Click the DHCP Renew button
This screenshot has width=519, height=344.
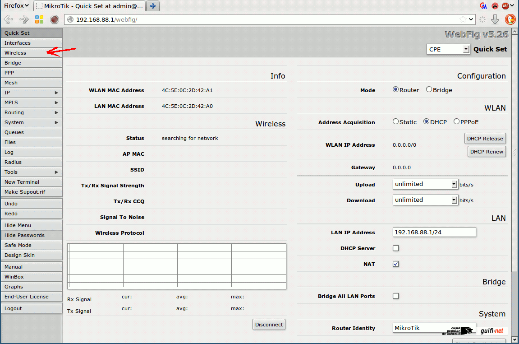coord(487,151)
